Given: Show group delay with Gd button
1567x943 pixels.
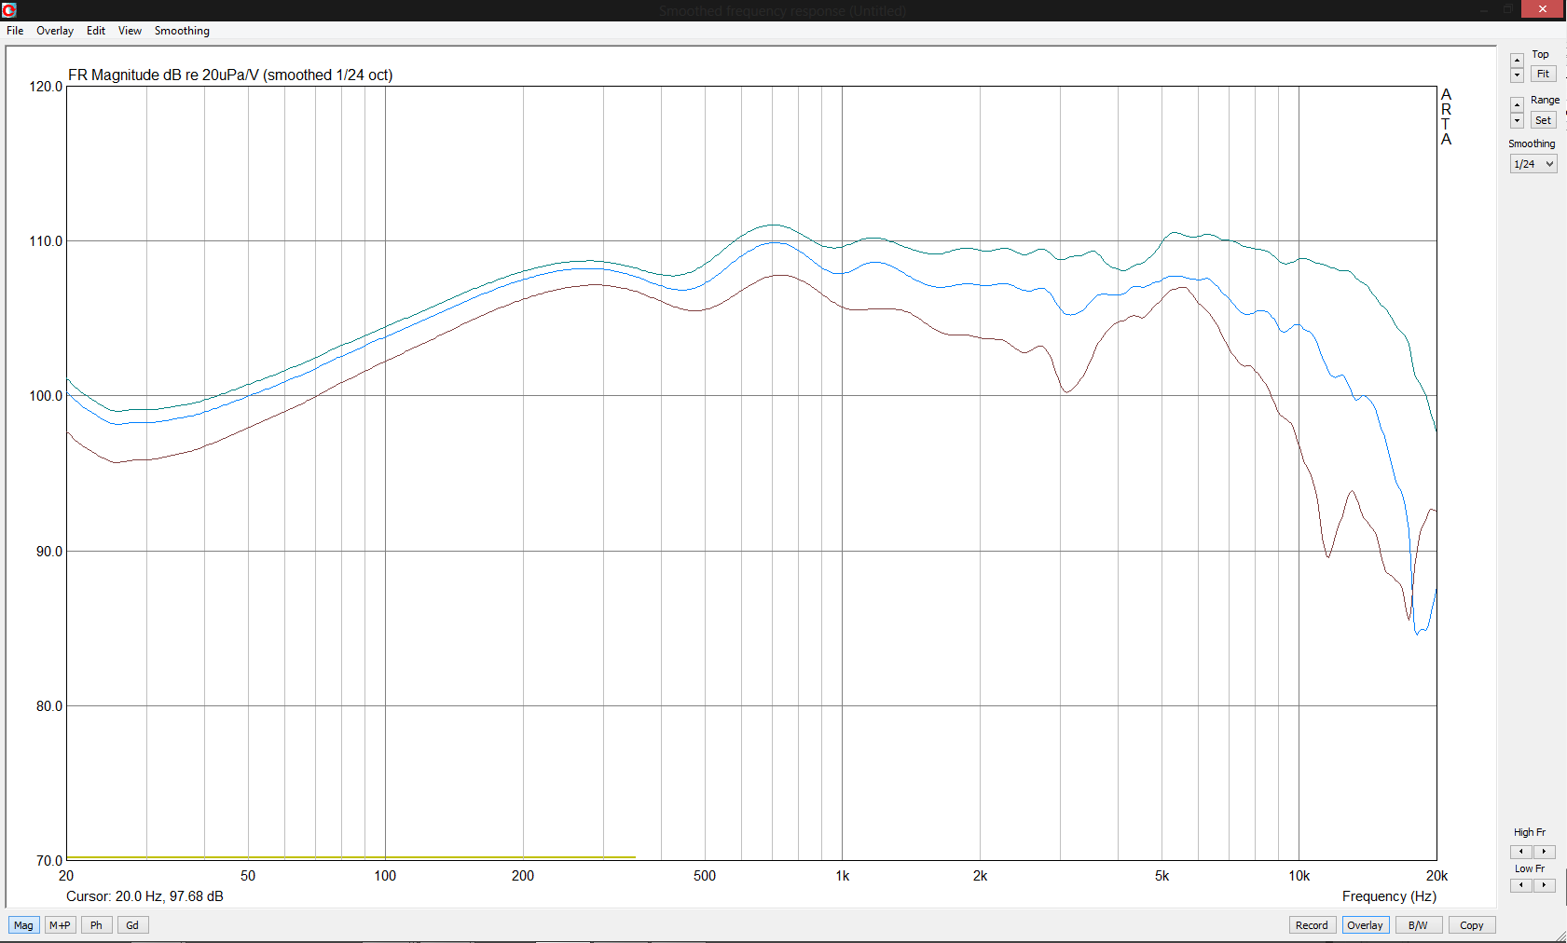Looking at the screenshot, I should 132,925.
